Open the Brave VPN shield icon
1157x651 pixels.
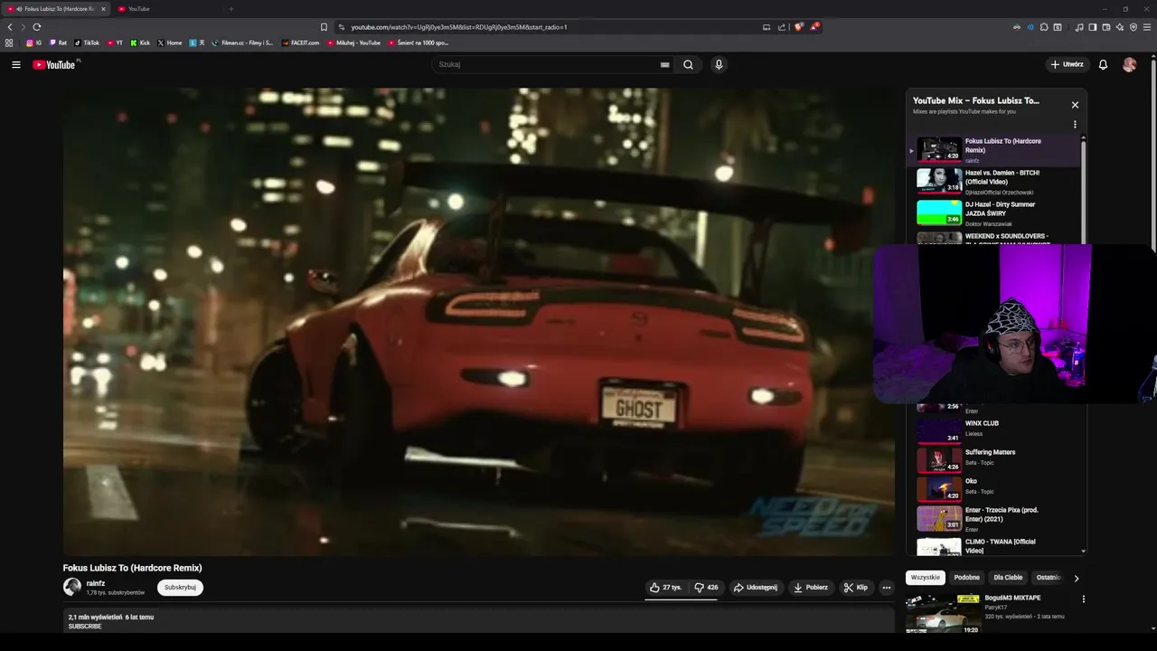[1133, 27]
